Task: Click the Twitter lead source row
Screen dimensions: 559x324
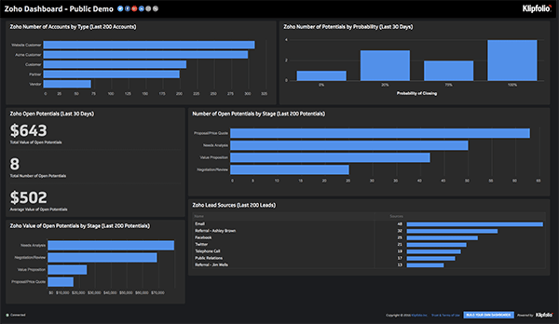Action: pyautogui.click(x=369, y=244)
